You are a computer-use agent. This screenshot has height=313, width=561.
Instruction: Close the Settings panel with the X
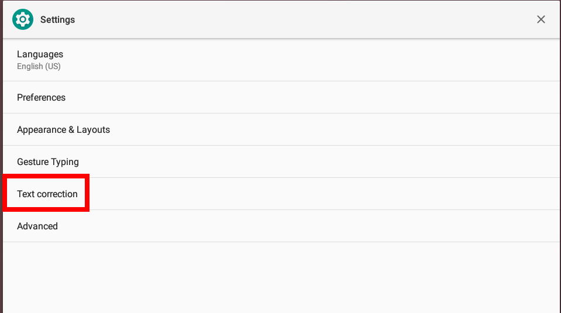point(541,19)
